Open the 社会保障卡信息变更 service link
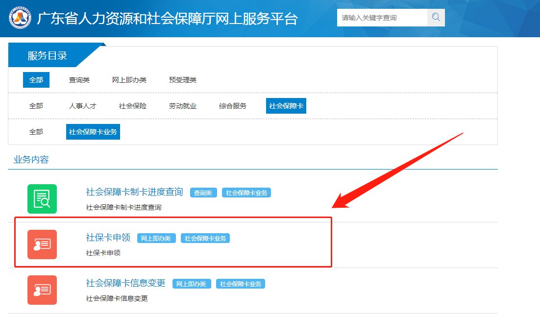Screen dimensions: 540x317 [x=126, y=283]
